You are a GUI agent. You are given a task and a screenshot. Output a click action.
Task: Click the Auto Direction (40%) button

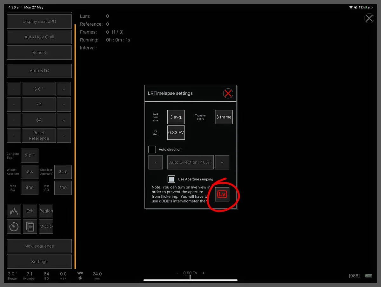click(x=190, y=162)
